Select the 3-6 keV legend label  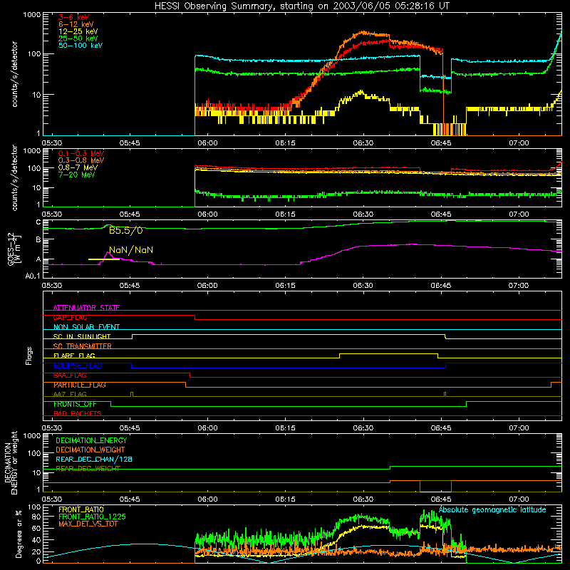pyautogui.click(x=74, y=17)
